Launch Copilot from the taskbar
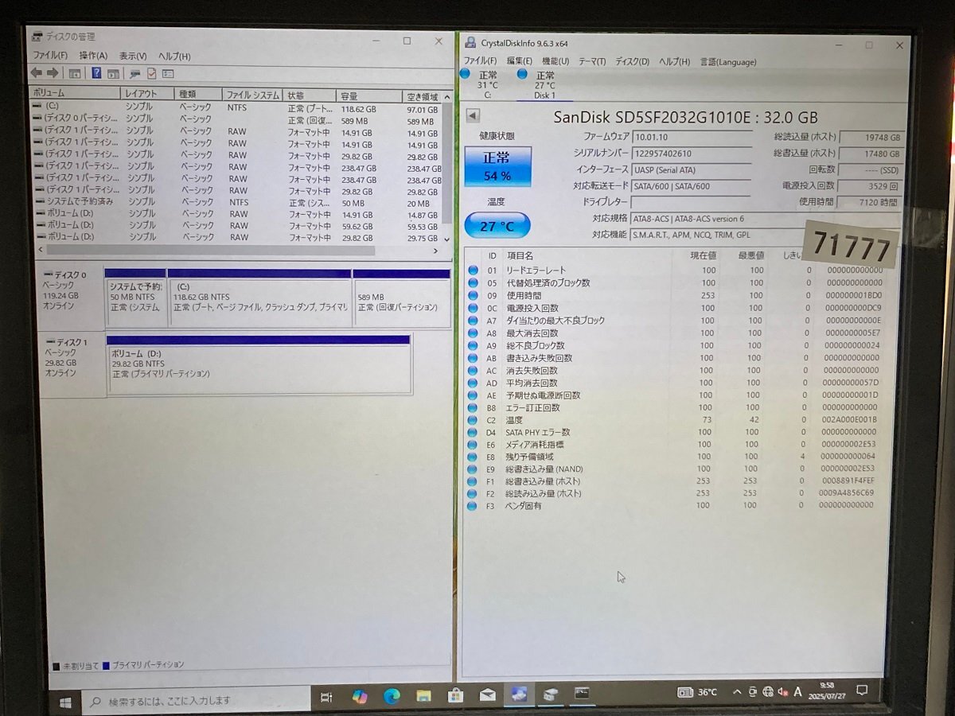The image size is (955, 716). click(360, 697)
